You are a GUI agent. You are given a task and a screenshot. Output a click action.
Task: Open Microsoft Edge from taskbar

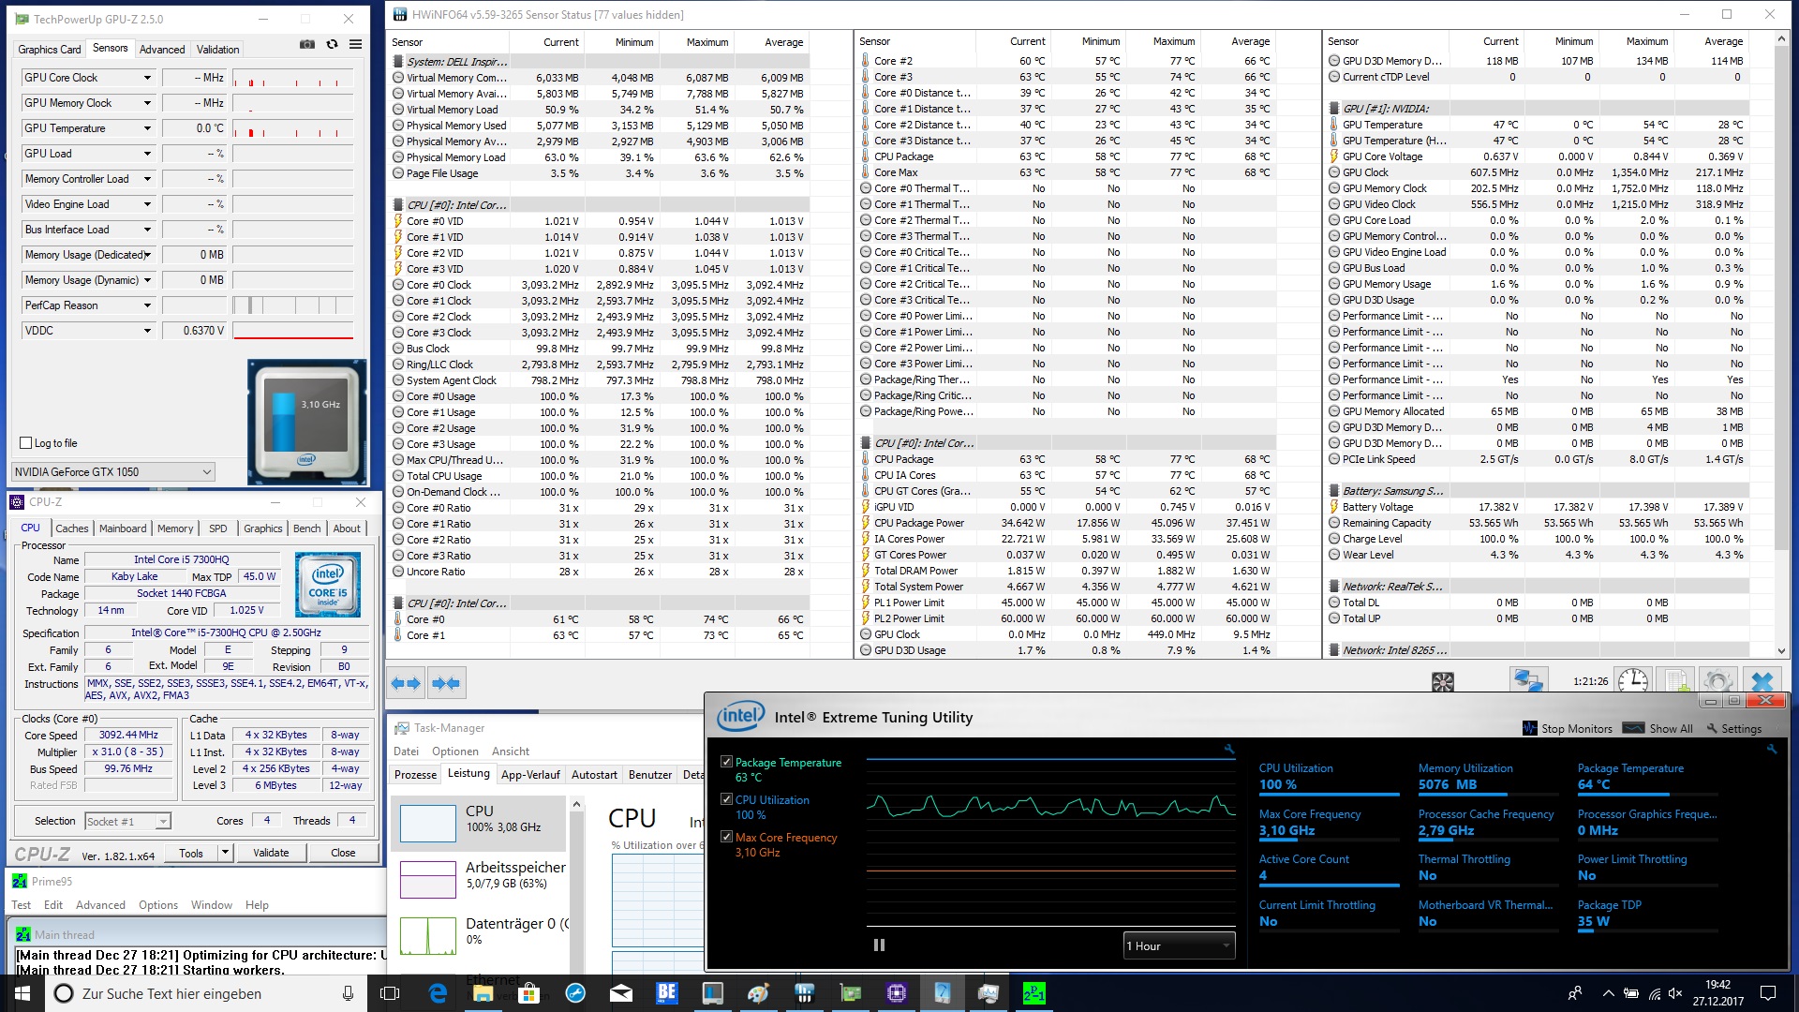438,993
